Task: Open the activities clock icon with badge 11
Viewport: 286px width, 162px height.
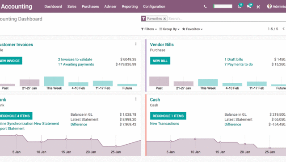Action: coord(240,6)
